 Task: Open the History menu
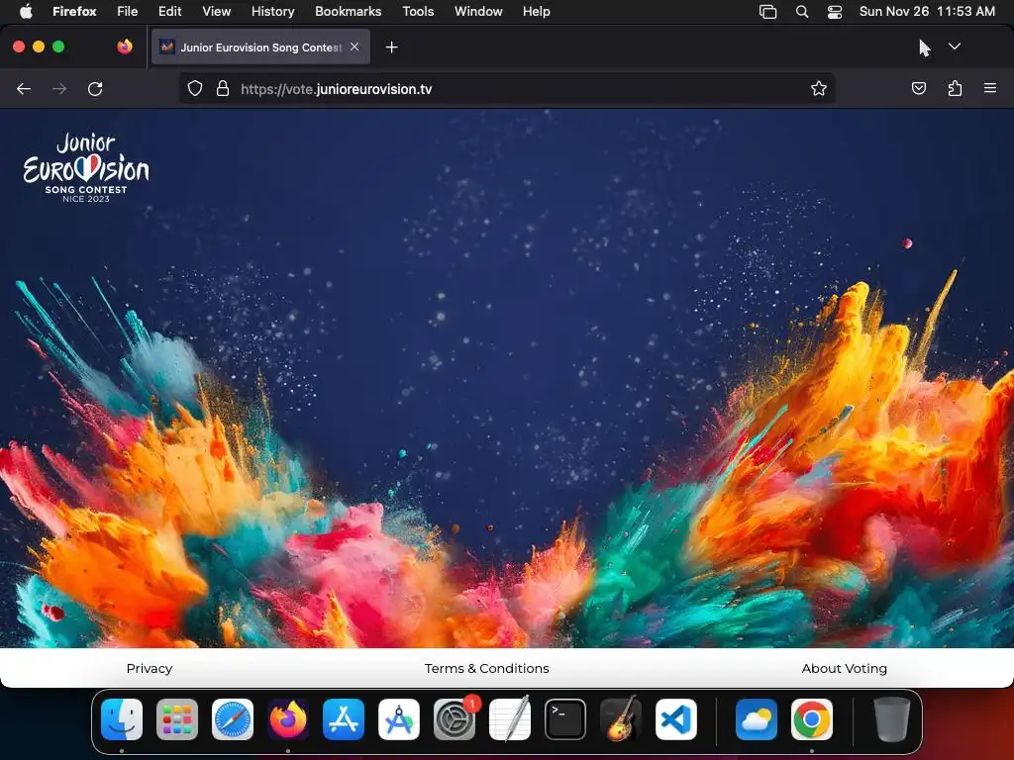pos(273,11)
